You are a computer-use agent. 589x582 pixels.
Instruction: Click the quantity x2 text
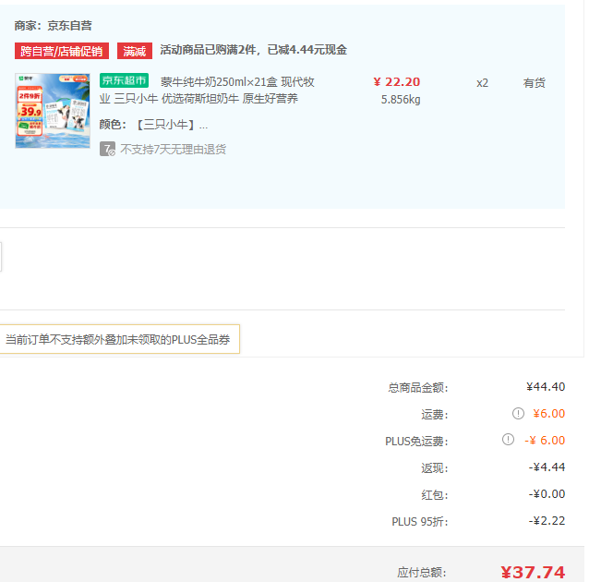[482, 83]
